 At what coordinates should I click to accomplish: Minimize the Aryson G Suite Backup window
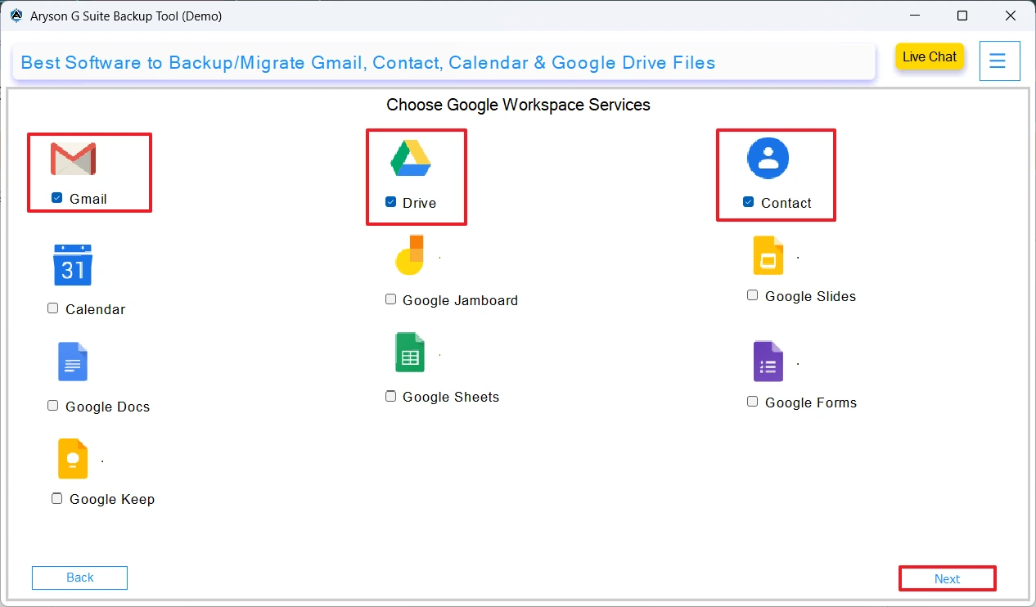[x=913, y=16]
